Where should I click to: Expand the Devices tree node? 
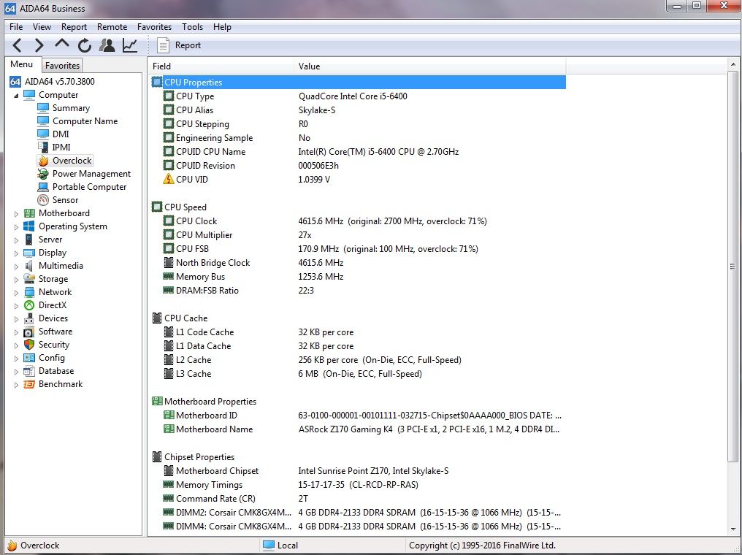coord(16,319)
